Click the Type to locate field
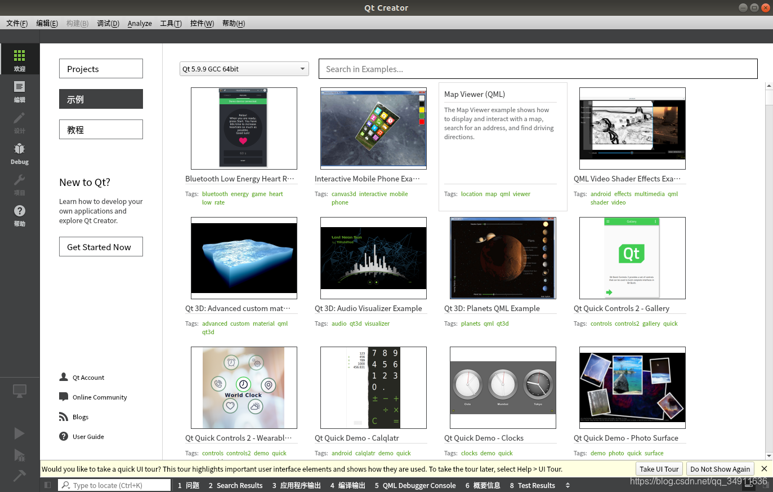This screenshot has width=773, height=492. point(114,485)
